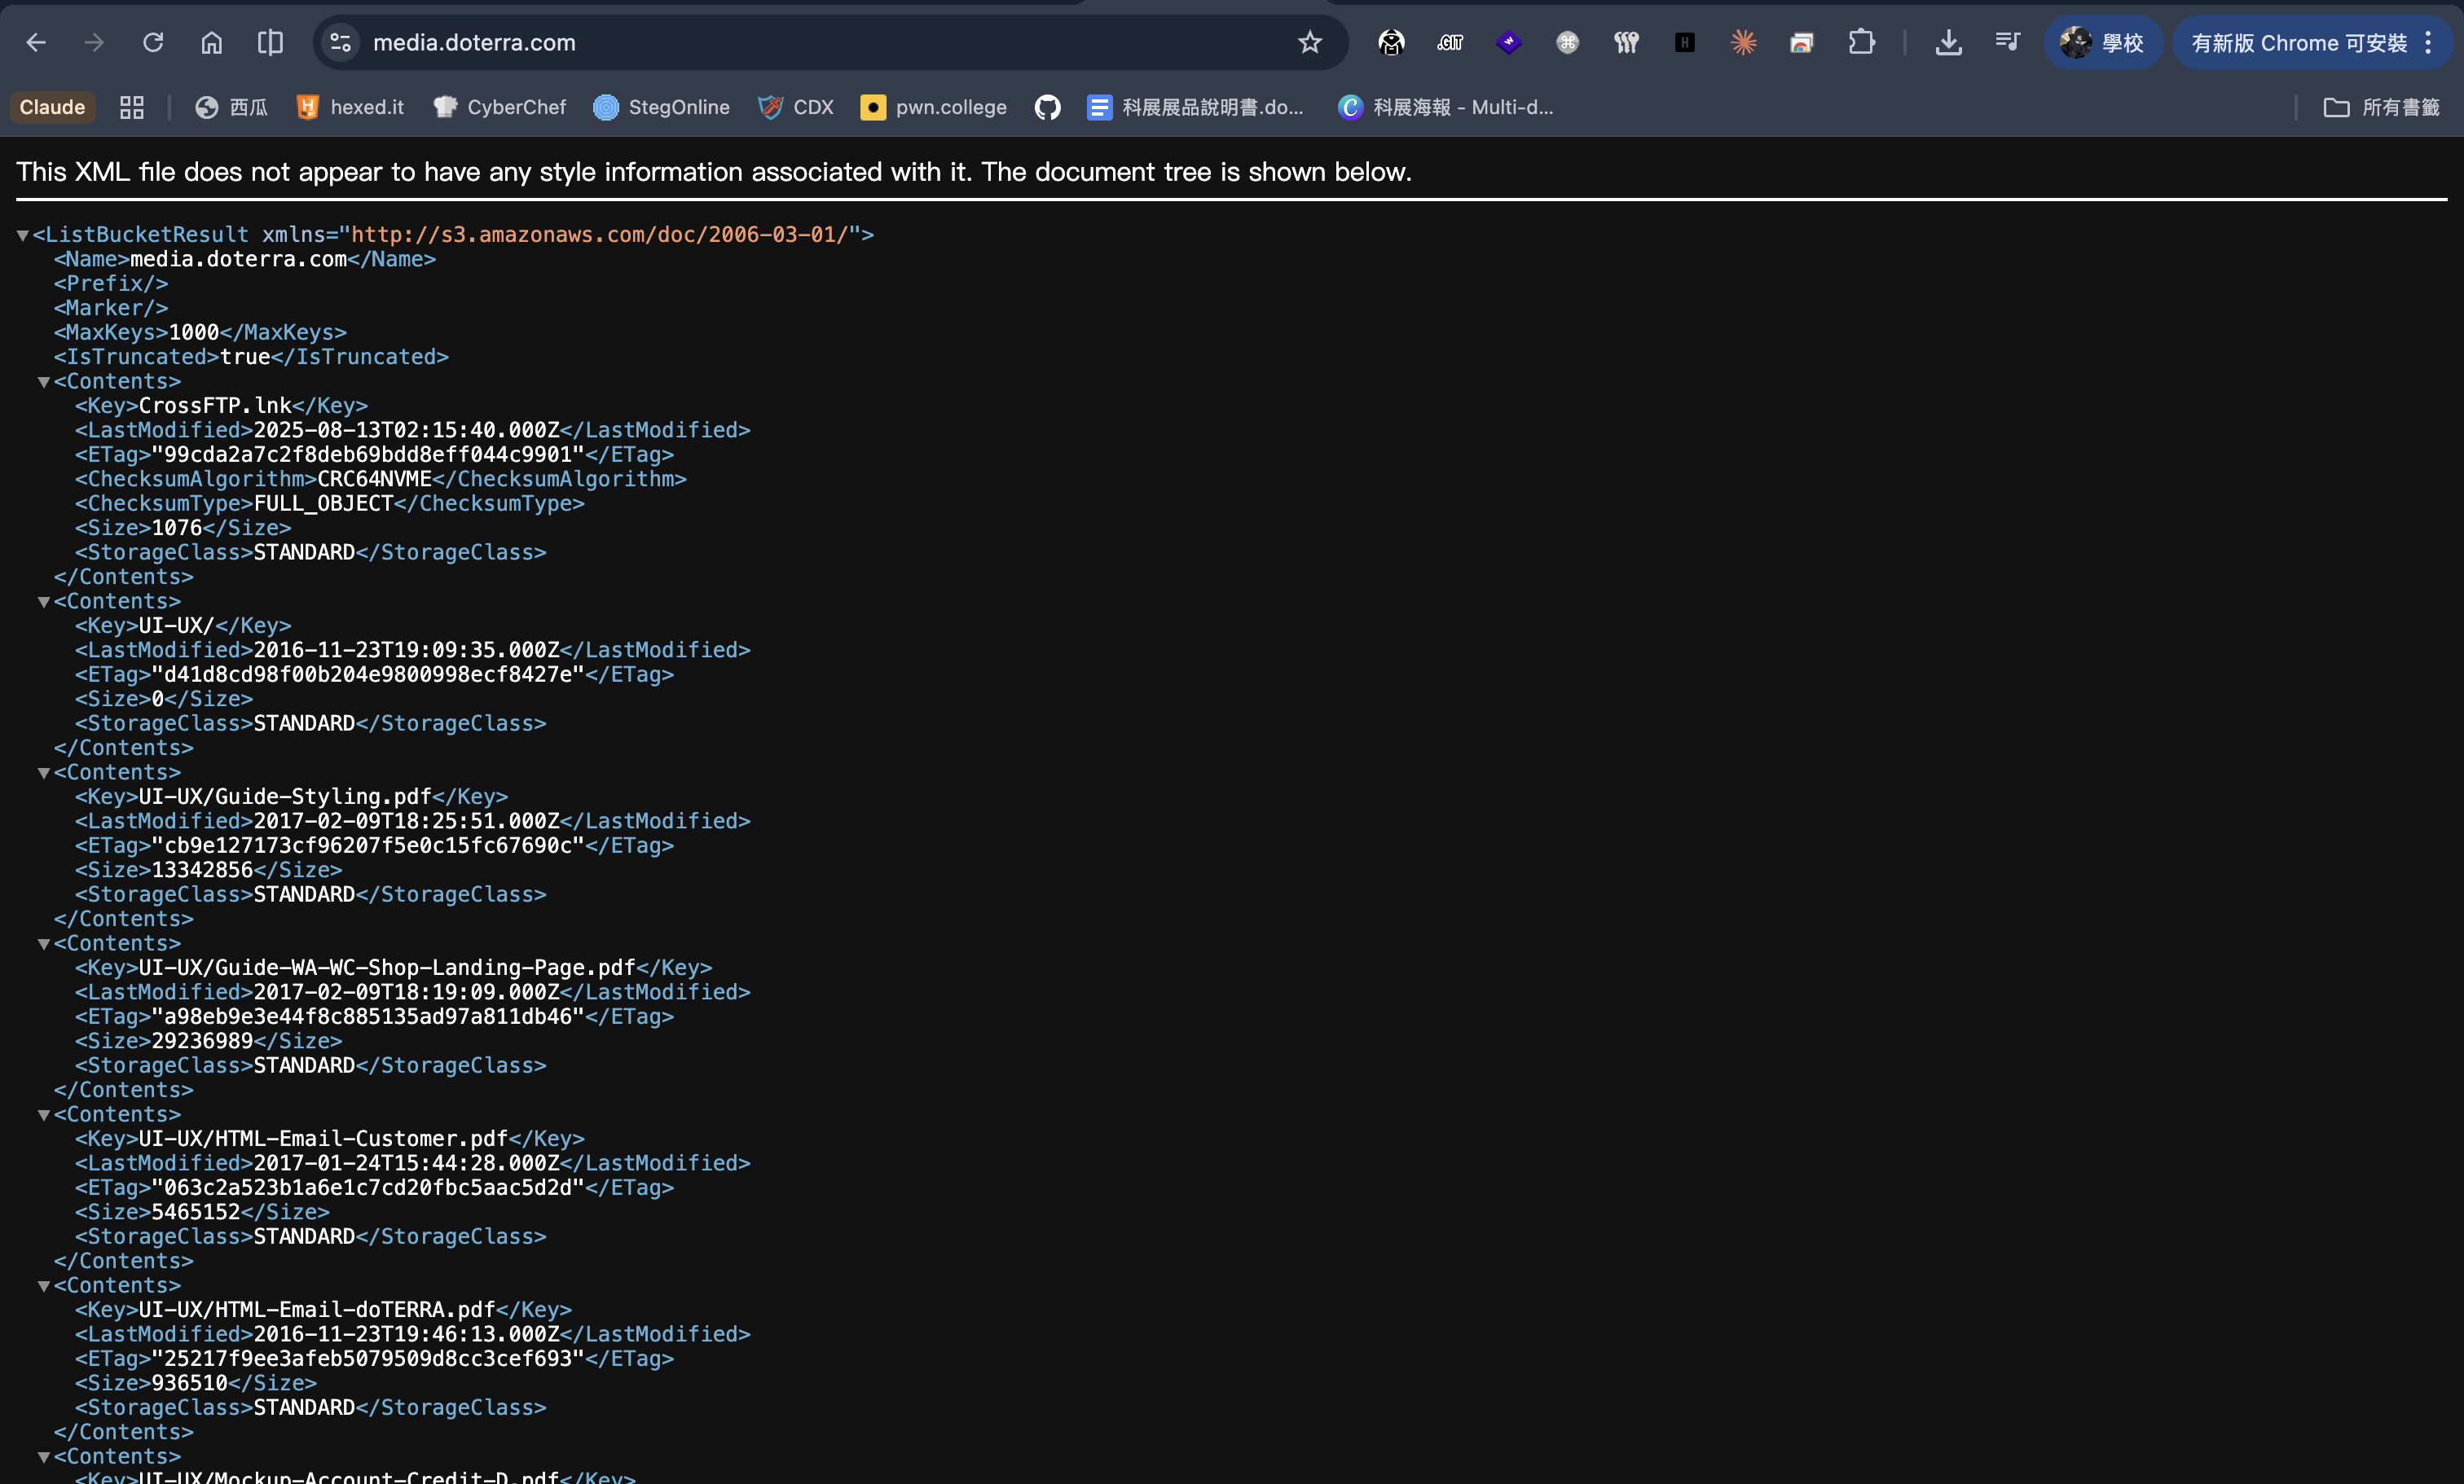Open the 所有書籤 all bookmarks folder
Viewport: 2464px width, 1484px height.
pyautogui.click(x=2382, y=107)
